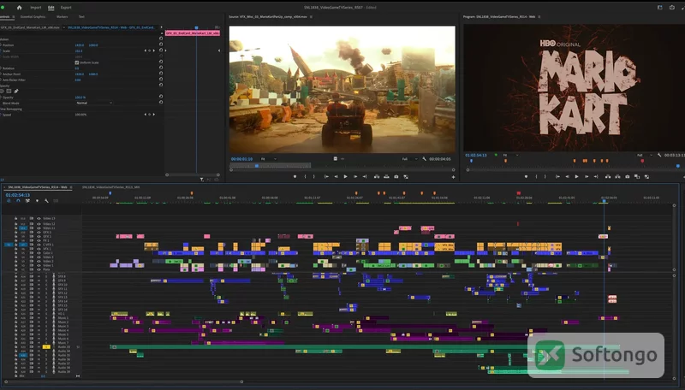The image size is (685, 390).
Task: Open the Markers panel tab
Action: (62, 17)
